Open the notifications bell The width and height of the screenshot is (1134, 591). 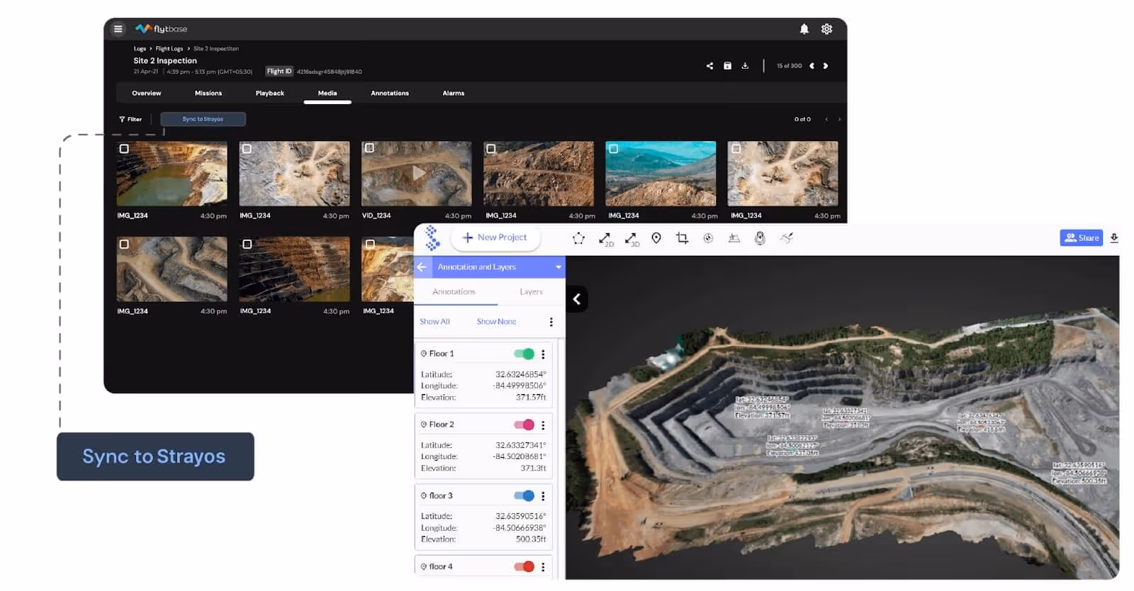tap(804, 29)
